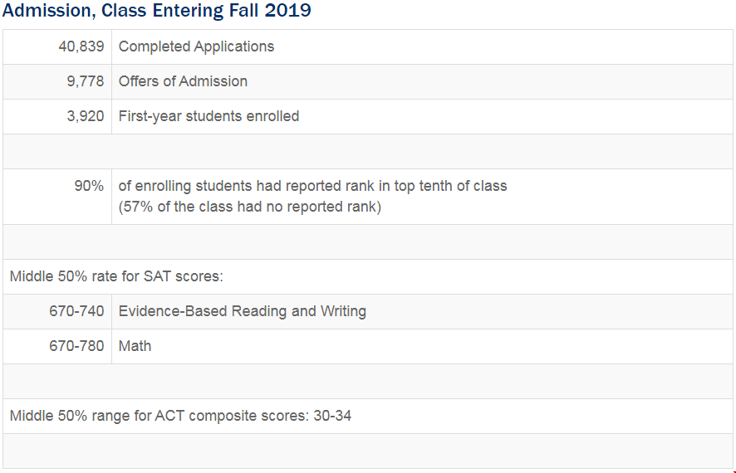Click the Completed Applications label
This screenshot has height=473, width=736.
pyautogui.click(x=196, y=46)
